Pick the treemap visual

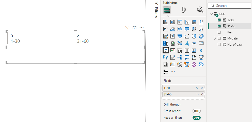pyautogui.click(x=166, y=43)
